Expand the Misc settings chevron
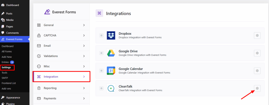Image resolution: width=269 pixels, height=105 pixels. coord(84,66)
